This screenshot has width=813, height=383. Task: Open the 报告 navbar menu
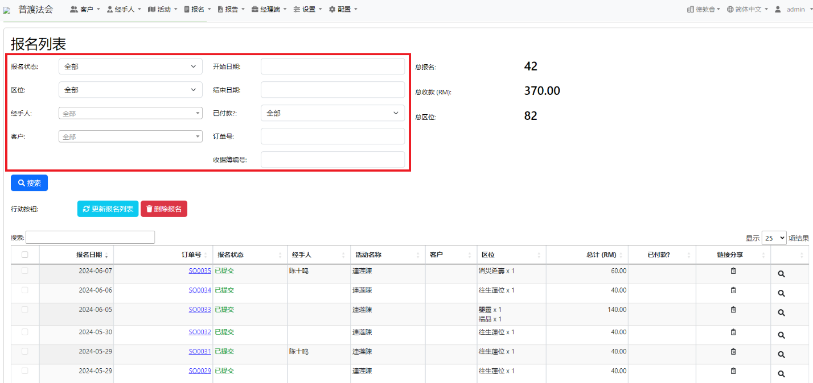pyautogui.click(x=231, y=9)
